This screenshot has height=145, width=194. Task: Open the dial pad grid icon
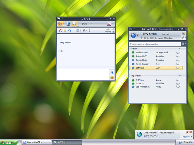pyautogui.click(x=78, y=31)
